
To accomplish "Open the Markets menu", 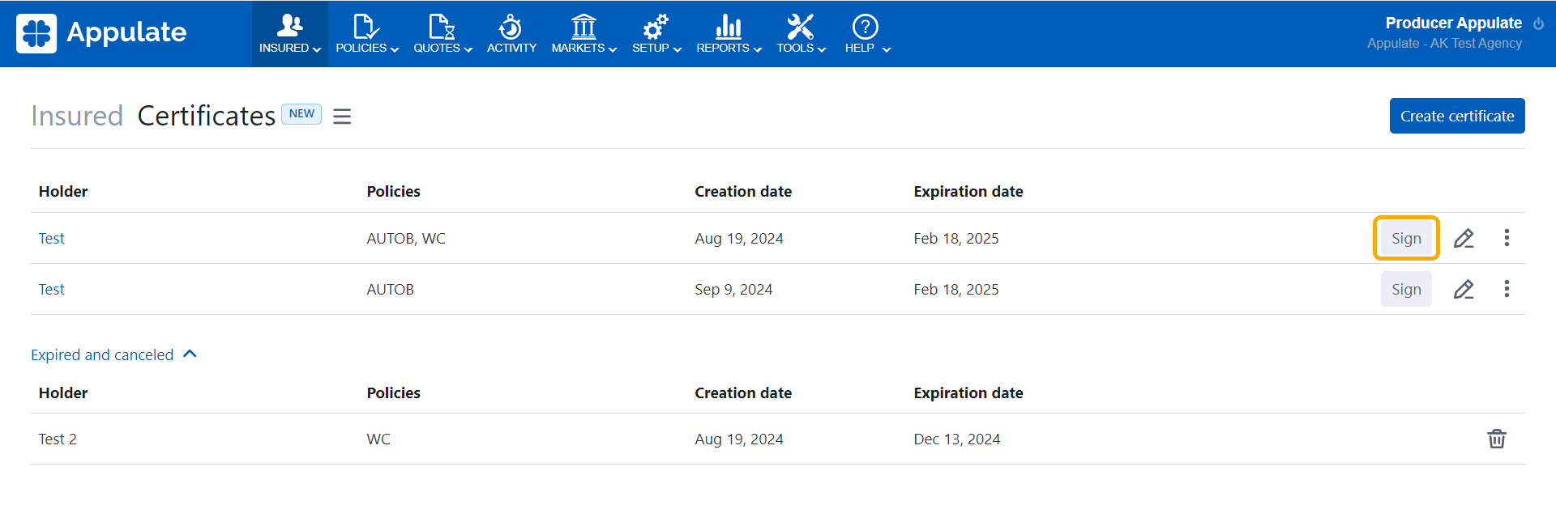I will [583, 34].
